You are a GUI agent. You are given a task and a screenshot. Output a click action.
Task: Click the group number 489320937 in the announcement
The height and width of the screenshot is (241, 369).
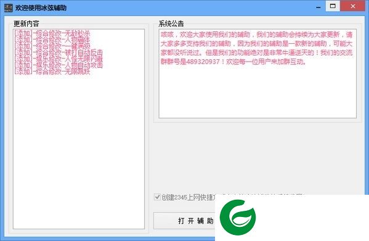(x=203, y=62)
